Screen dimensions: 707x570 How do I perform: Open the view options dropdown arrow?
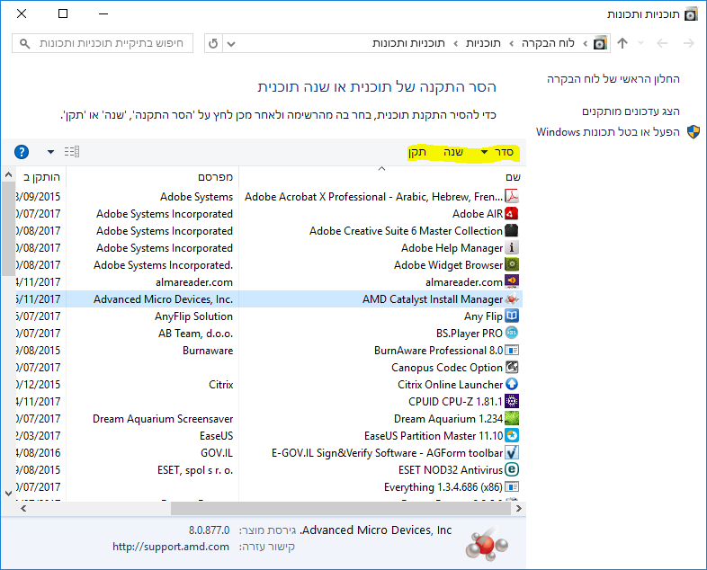(x=50, y=152)
